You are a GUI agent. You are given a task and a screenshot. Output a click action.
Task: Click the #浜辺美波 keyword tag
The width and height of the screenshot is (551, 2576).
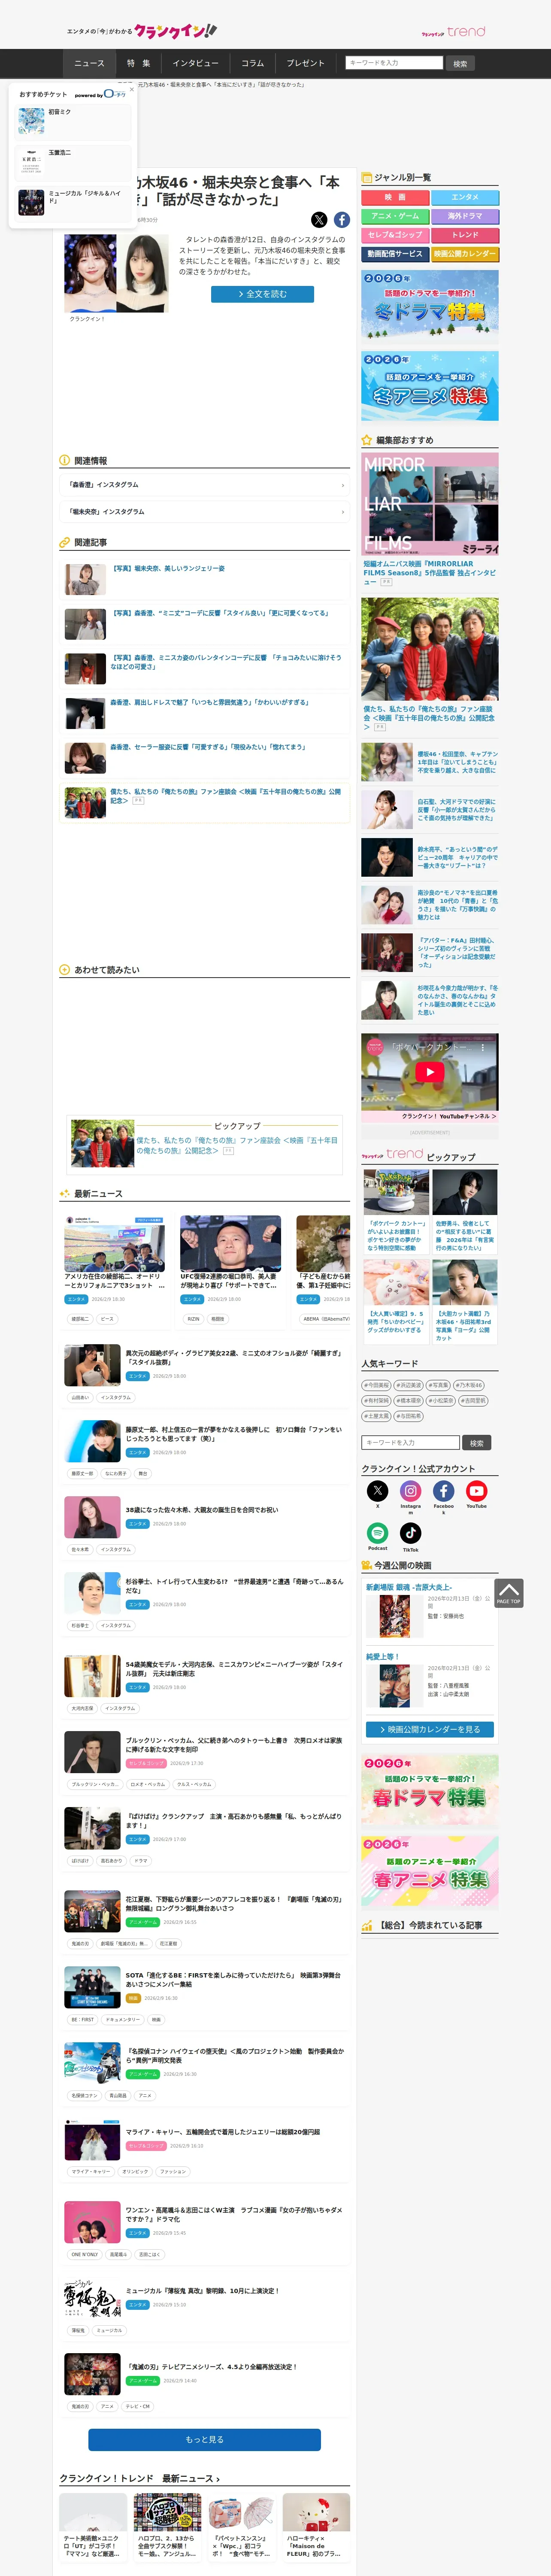(408, 1385)
